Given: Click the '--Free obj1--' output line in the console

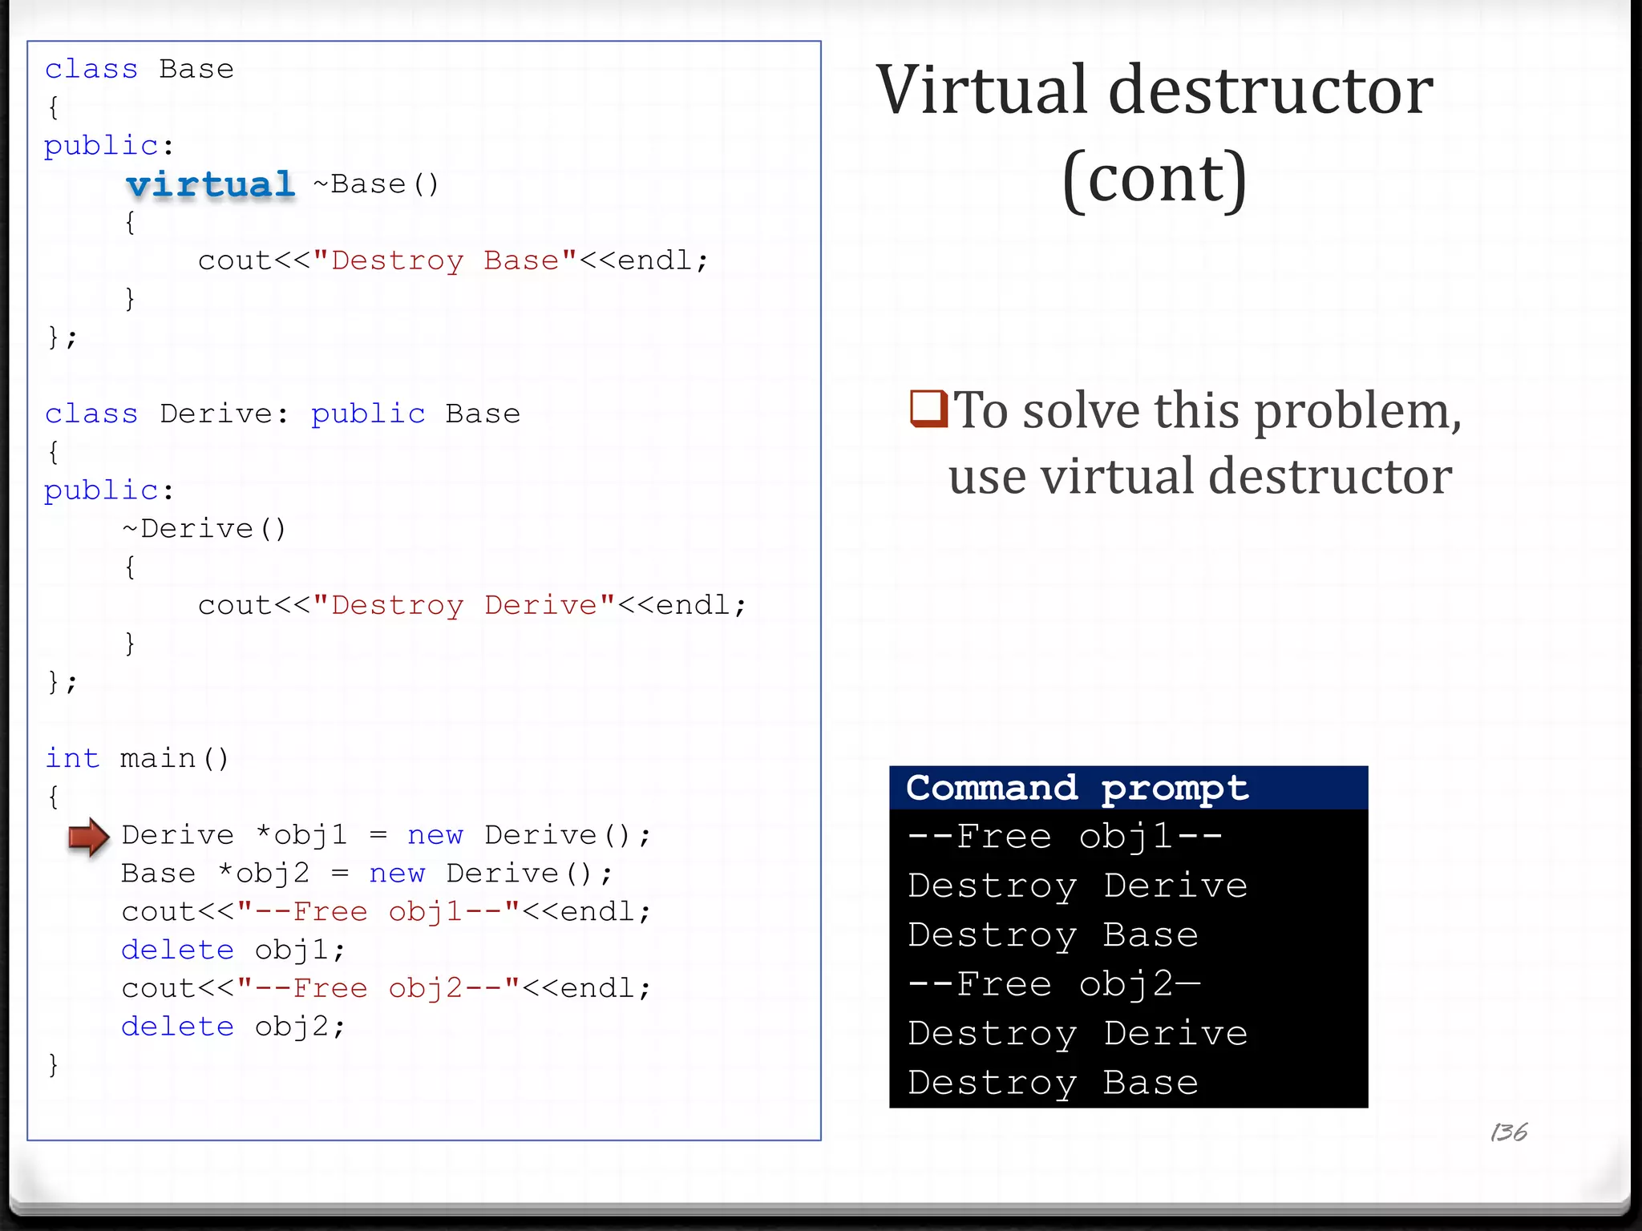Looking at the screenshot, I should [x=1065, y=837].
